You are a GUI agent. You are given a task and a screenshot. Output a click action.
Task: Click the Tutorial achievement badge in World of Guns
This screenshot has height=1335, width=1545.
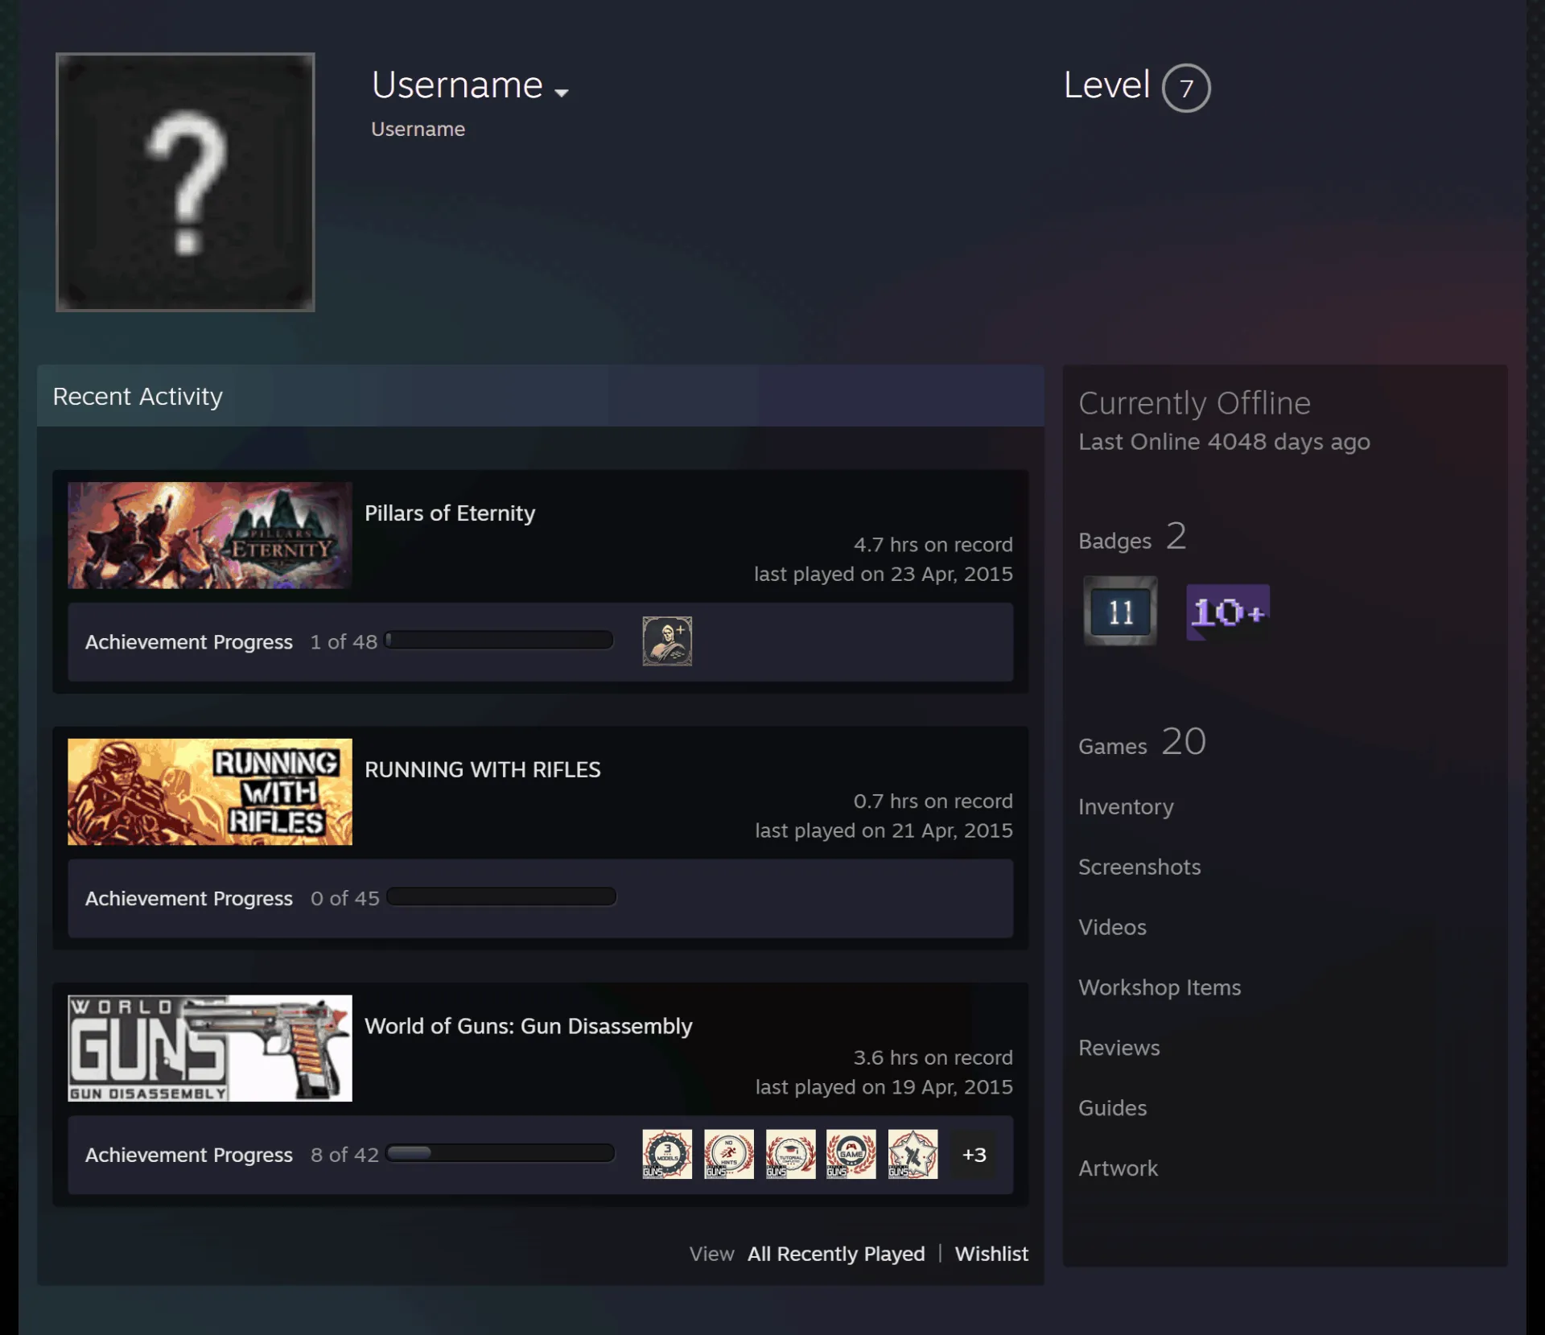(x=790, y=1154)
